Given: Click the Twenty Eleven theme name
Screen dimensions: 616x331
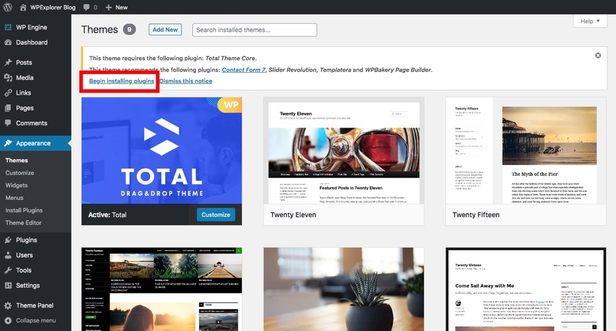Looking at the screenshot, I should pyautogui.click(x=293, y=215).
